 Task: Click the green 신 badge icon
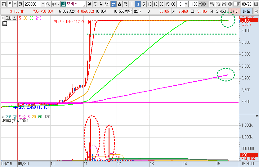click(x=63, y=4)
